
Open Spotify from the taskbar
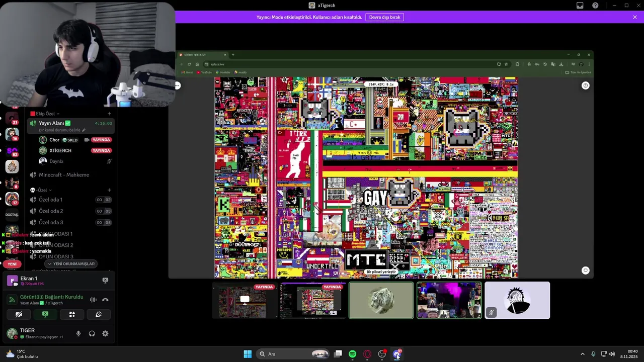352,354
